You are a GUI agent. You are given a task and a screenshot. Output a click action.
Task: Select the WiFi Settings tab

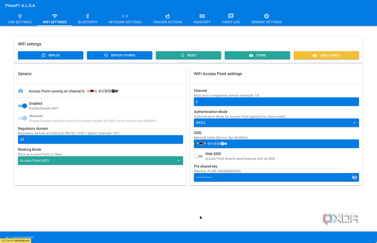tap(55, 19)
